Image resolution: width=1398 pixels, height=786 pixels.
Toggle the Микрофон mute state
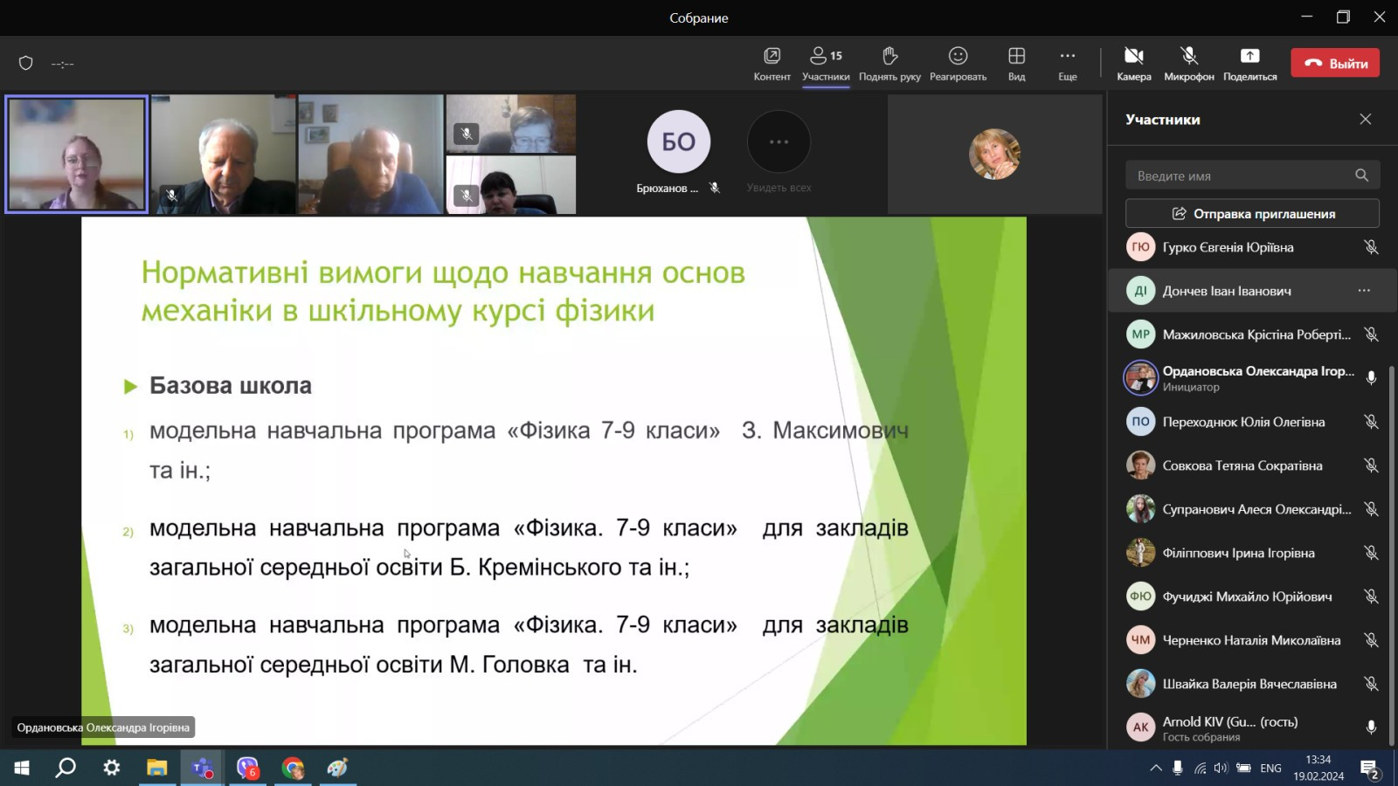click(1188, 63)
